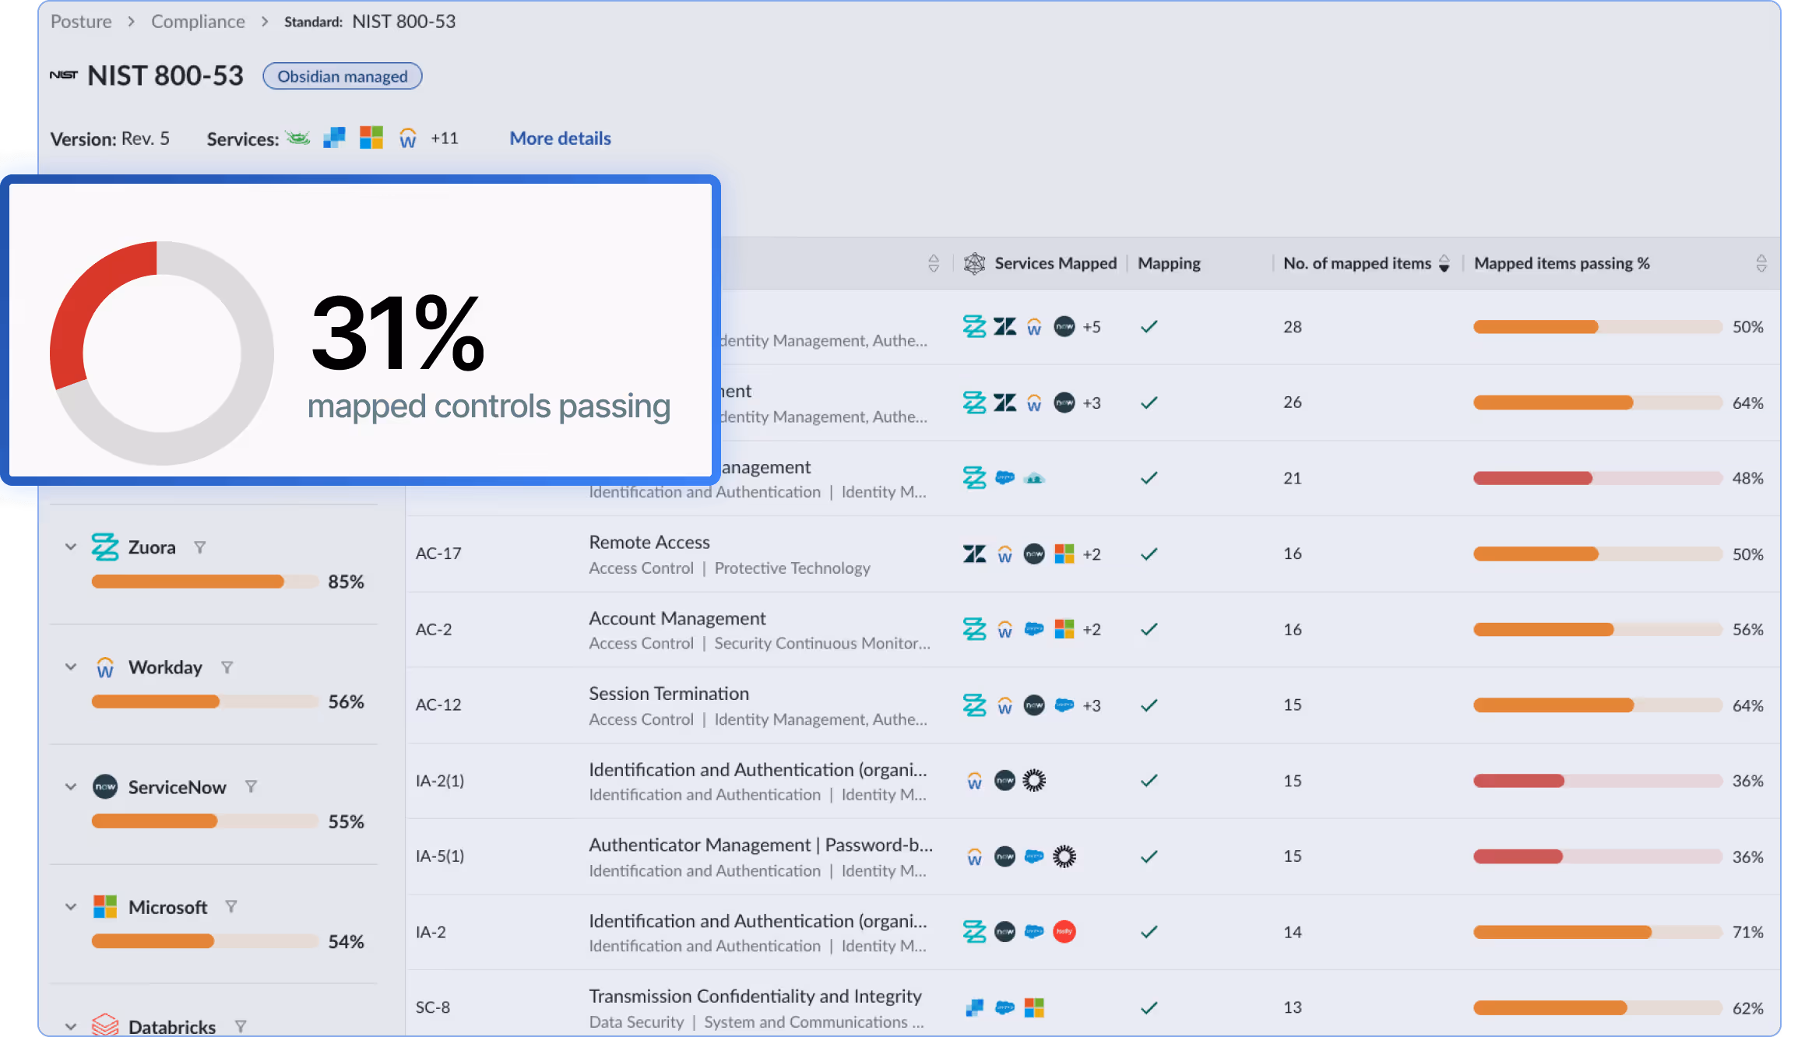This screenshot has height=1037, width=1819.
Task: Filter by Microsoft using funnel icon
Action: click(x=231, y=907)
